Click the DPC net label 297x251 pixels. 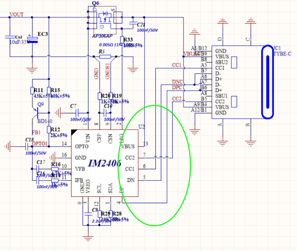[x=177, y=87]
